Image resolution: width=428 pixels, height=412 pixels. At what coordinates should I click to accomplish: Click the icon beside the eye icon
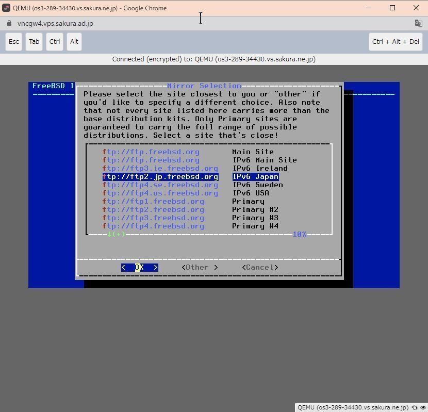[x=415, y=407]
